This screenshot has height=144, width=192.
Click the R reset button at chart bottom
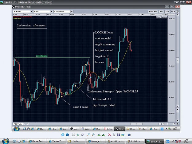tap(178, 124)
